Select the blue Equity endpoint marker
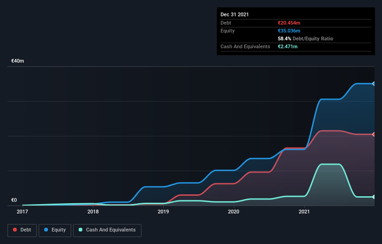The width and height of the screenshot is (382, 244). tap(374, 83)
